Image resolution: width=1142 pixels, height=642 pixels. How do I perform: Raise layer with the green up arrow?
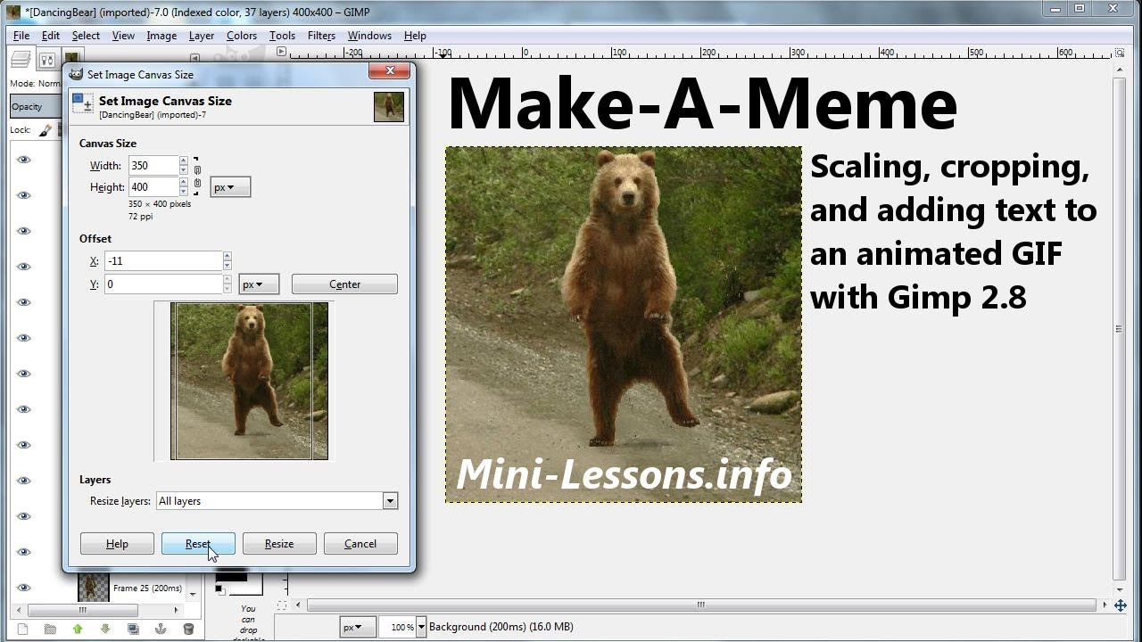tap(78, 629)
